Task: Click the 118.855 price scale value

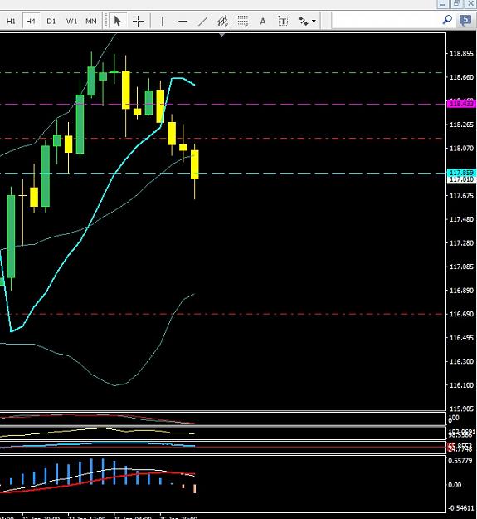Action: click(461, 54)
